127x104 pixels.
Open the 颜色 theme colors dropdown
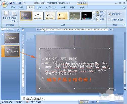(101, 12)
